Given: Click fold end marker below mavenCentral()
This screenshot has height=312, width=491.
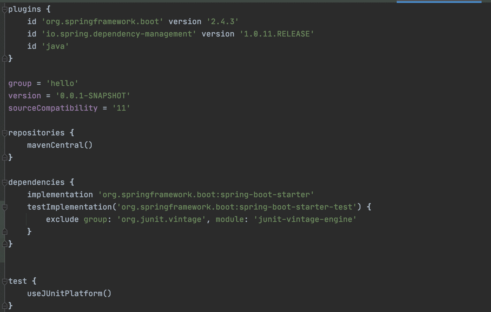Looking at the screenshot, I should 4,157.
